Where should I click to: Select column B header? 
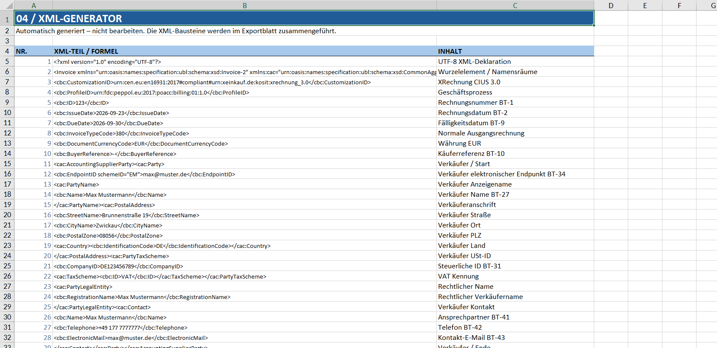click(245, 6)
